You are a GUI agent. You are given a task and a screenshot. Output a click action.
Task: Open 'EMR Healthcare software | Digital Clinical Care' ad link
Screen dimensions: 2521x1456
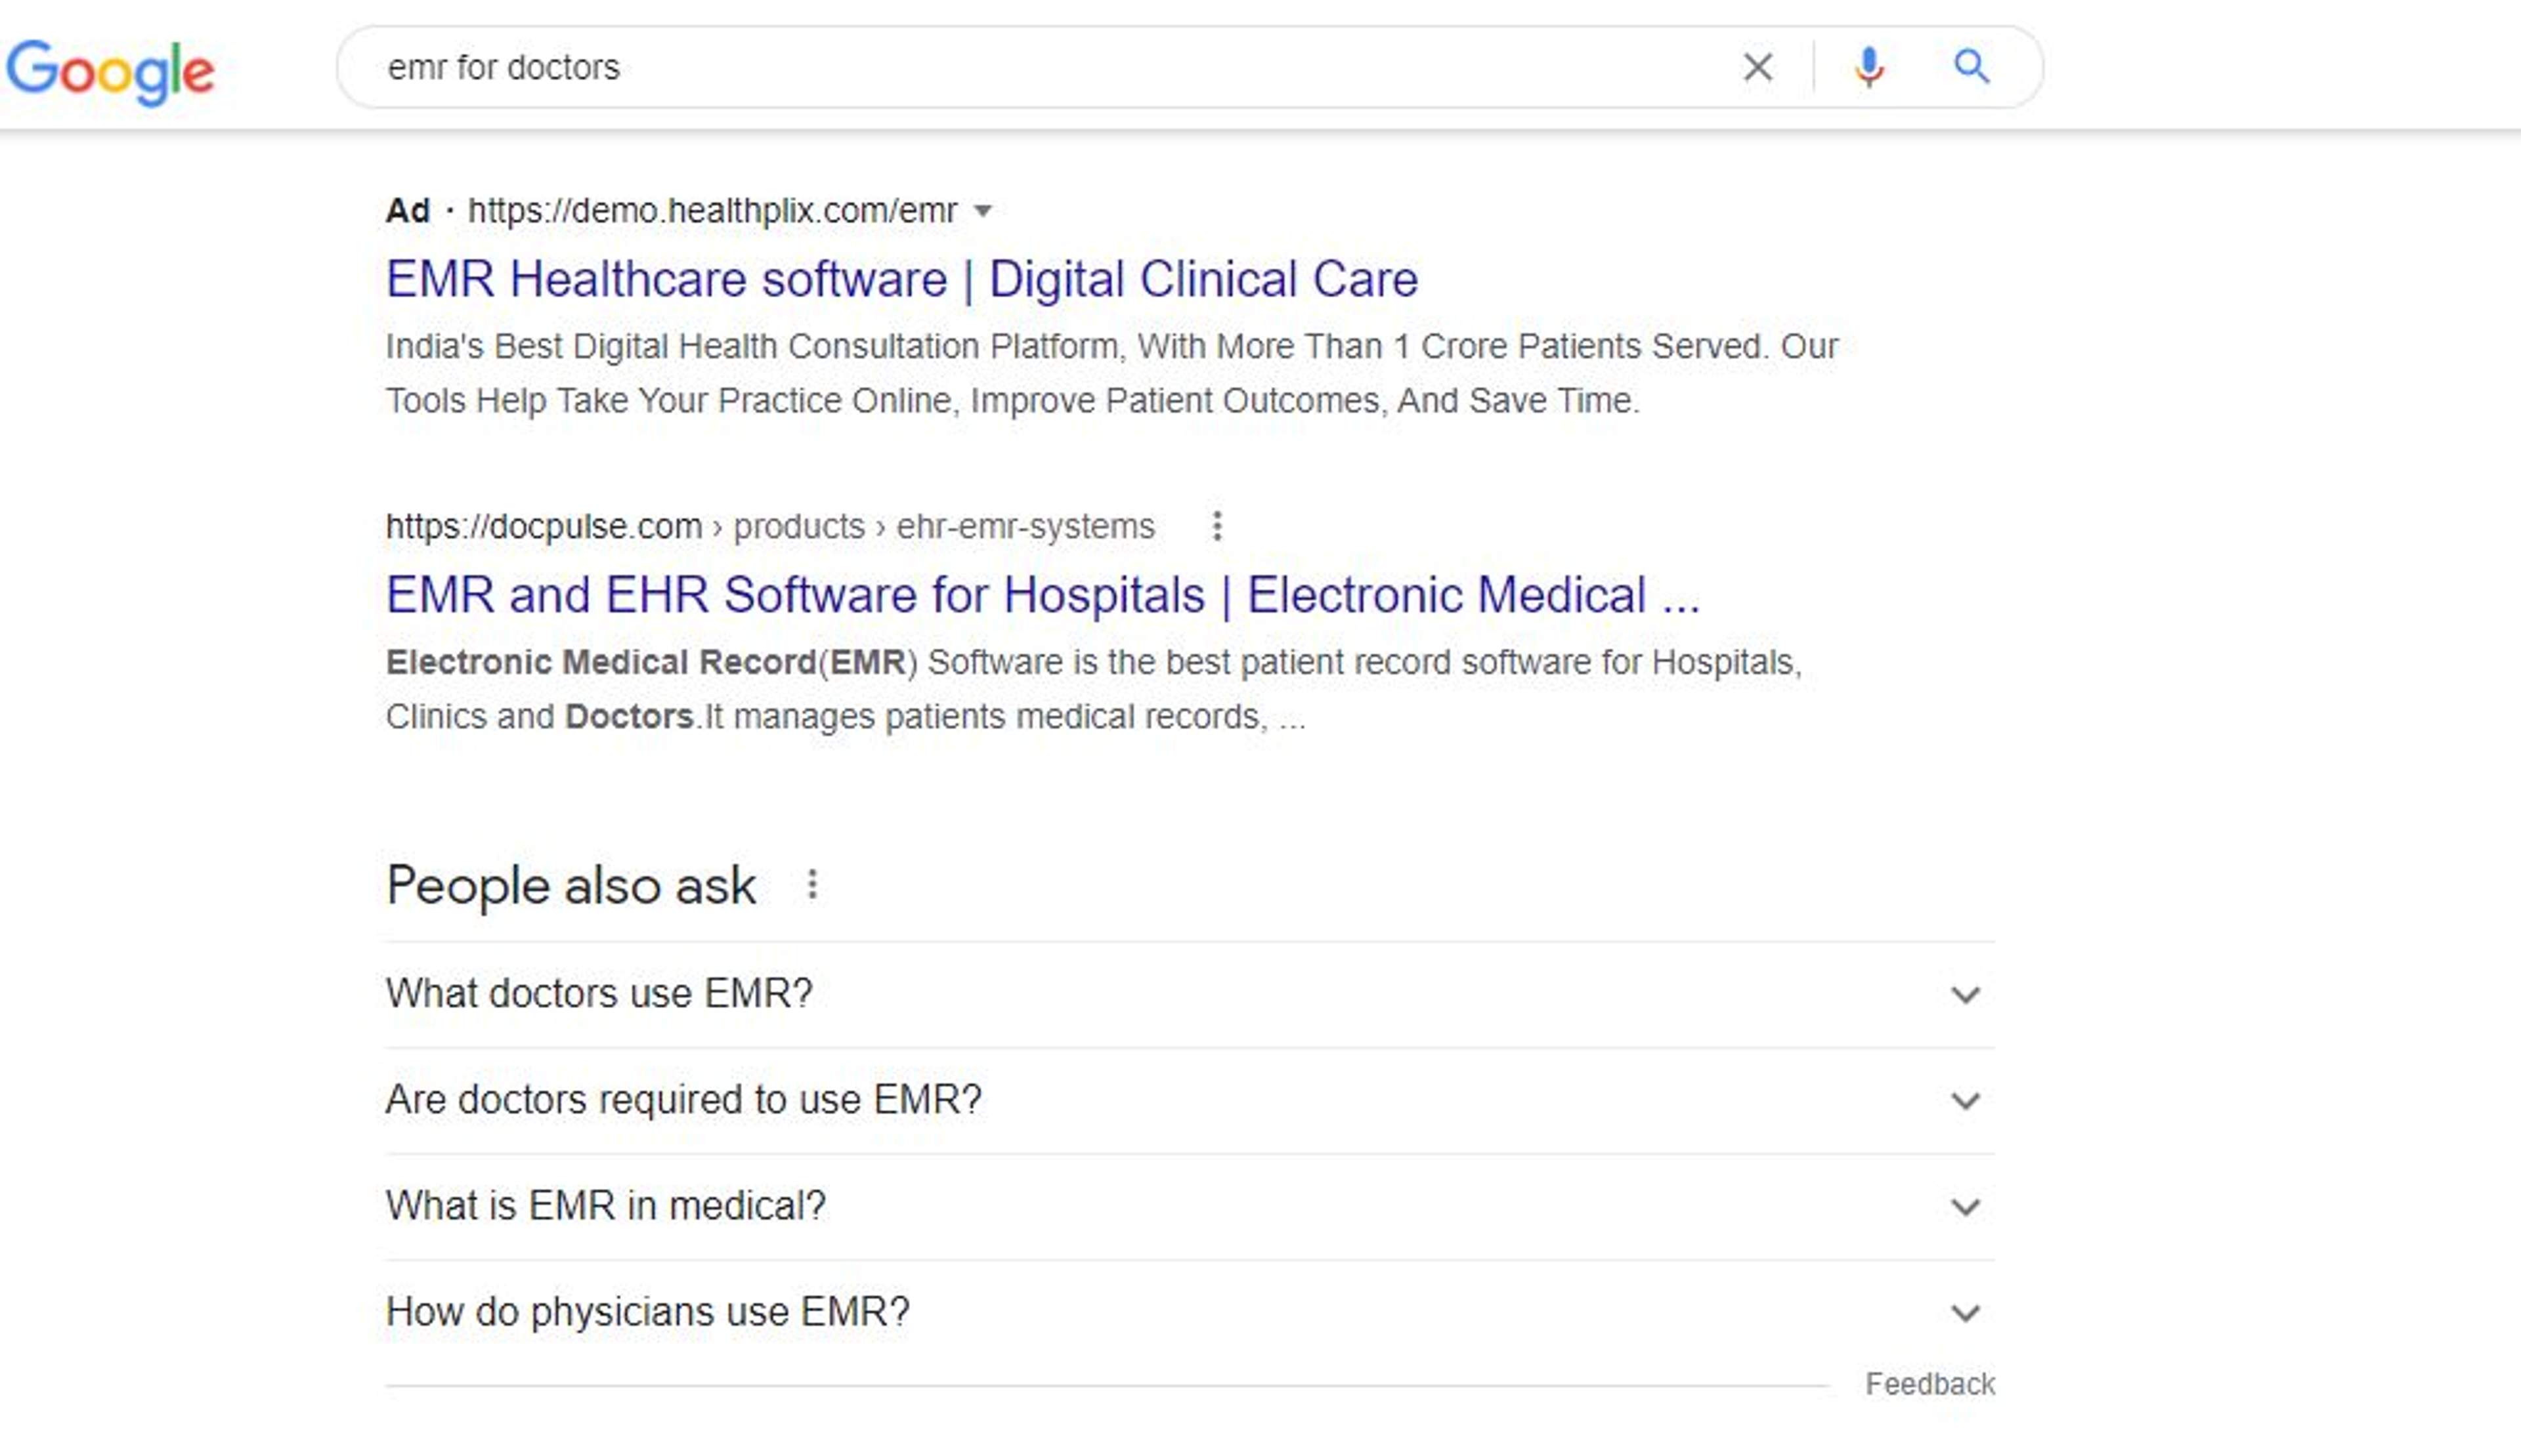[901, 279]
